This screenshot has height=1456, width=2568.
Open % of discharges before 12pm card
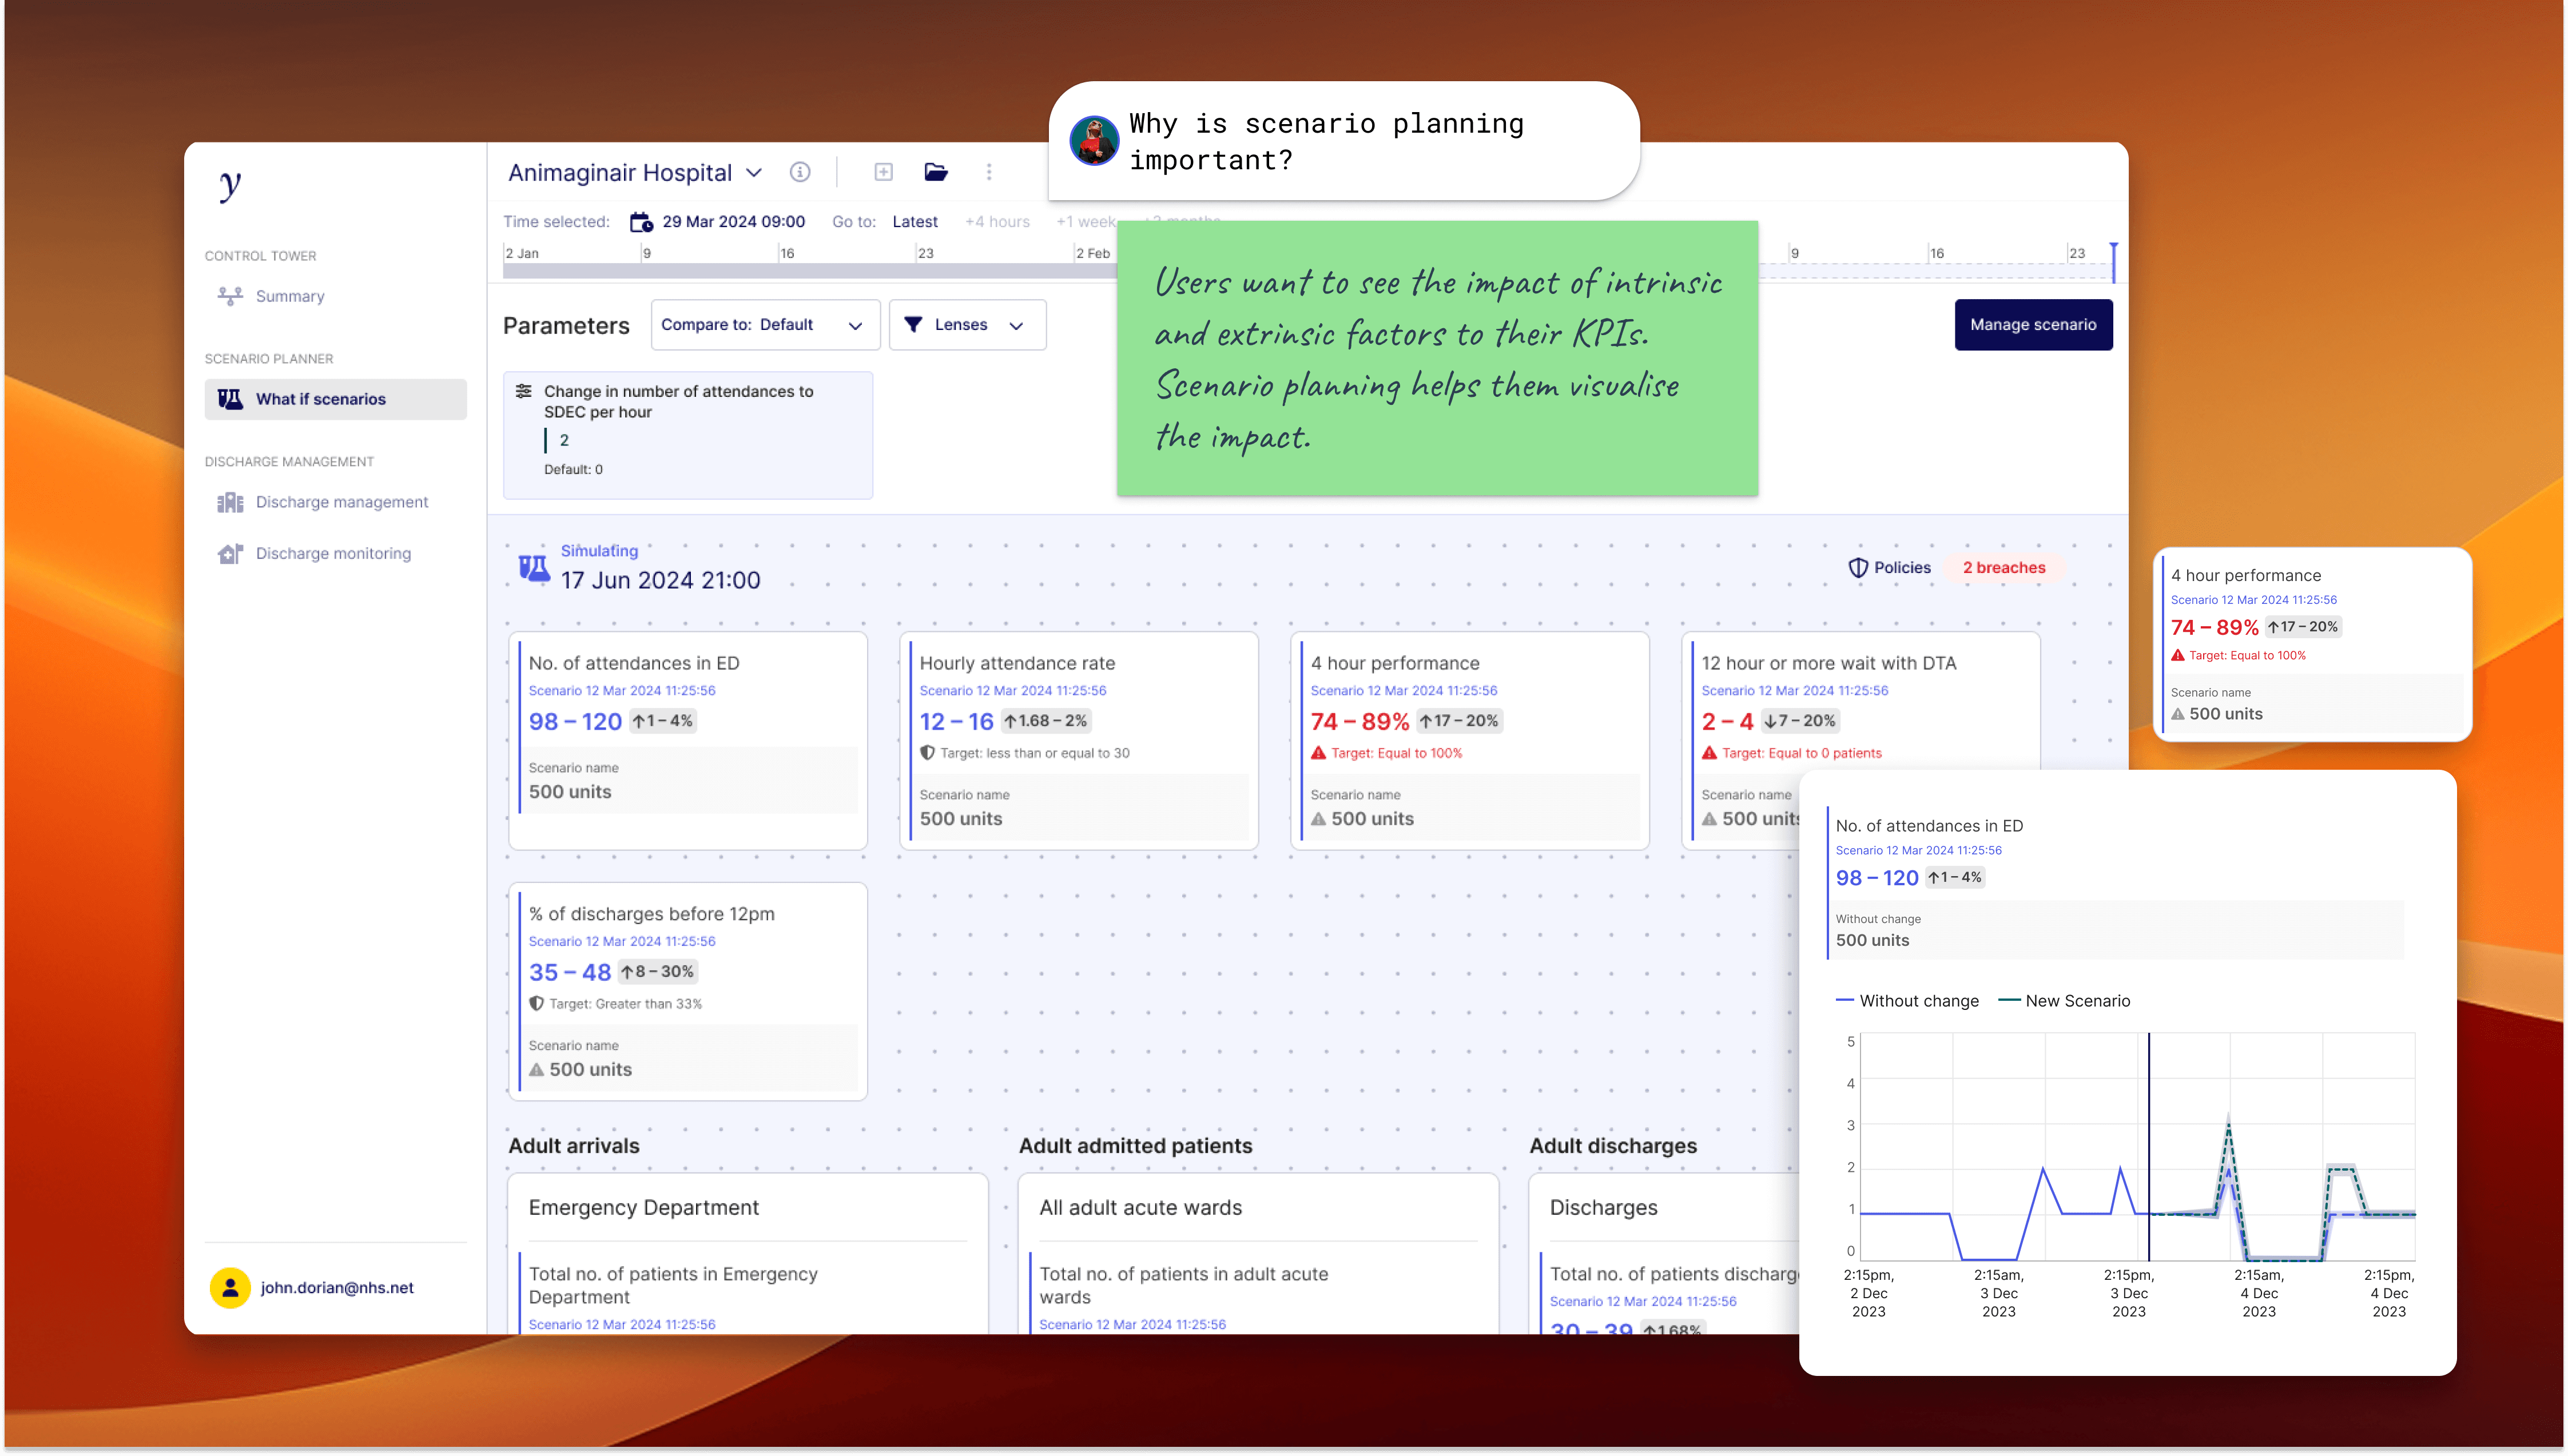click(688, 992)
